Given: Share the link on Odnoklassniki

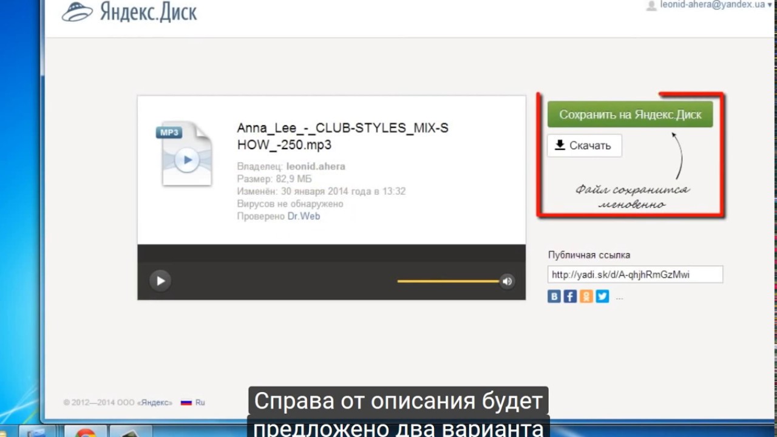Looking at the screenshot, I should [x=586, y=296].
